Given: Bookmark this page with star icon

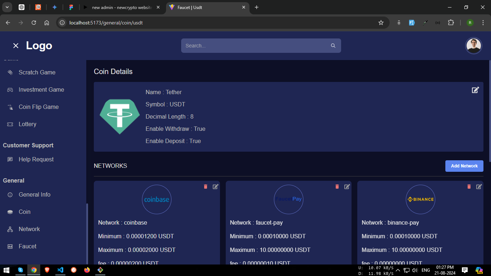Looking at the screenshot, I should click(381, 23).
